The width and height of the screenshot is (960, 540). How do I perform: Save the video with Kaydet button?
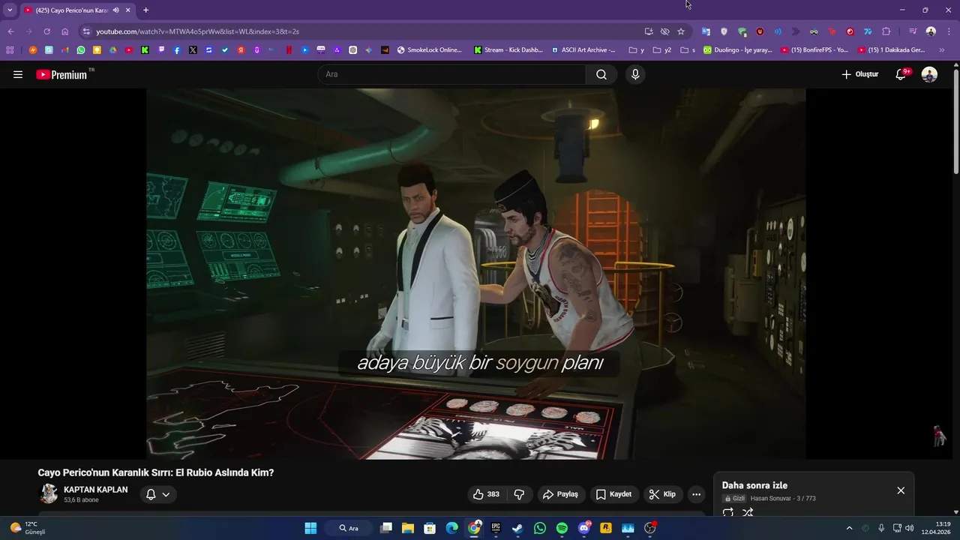[613, 494]
